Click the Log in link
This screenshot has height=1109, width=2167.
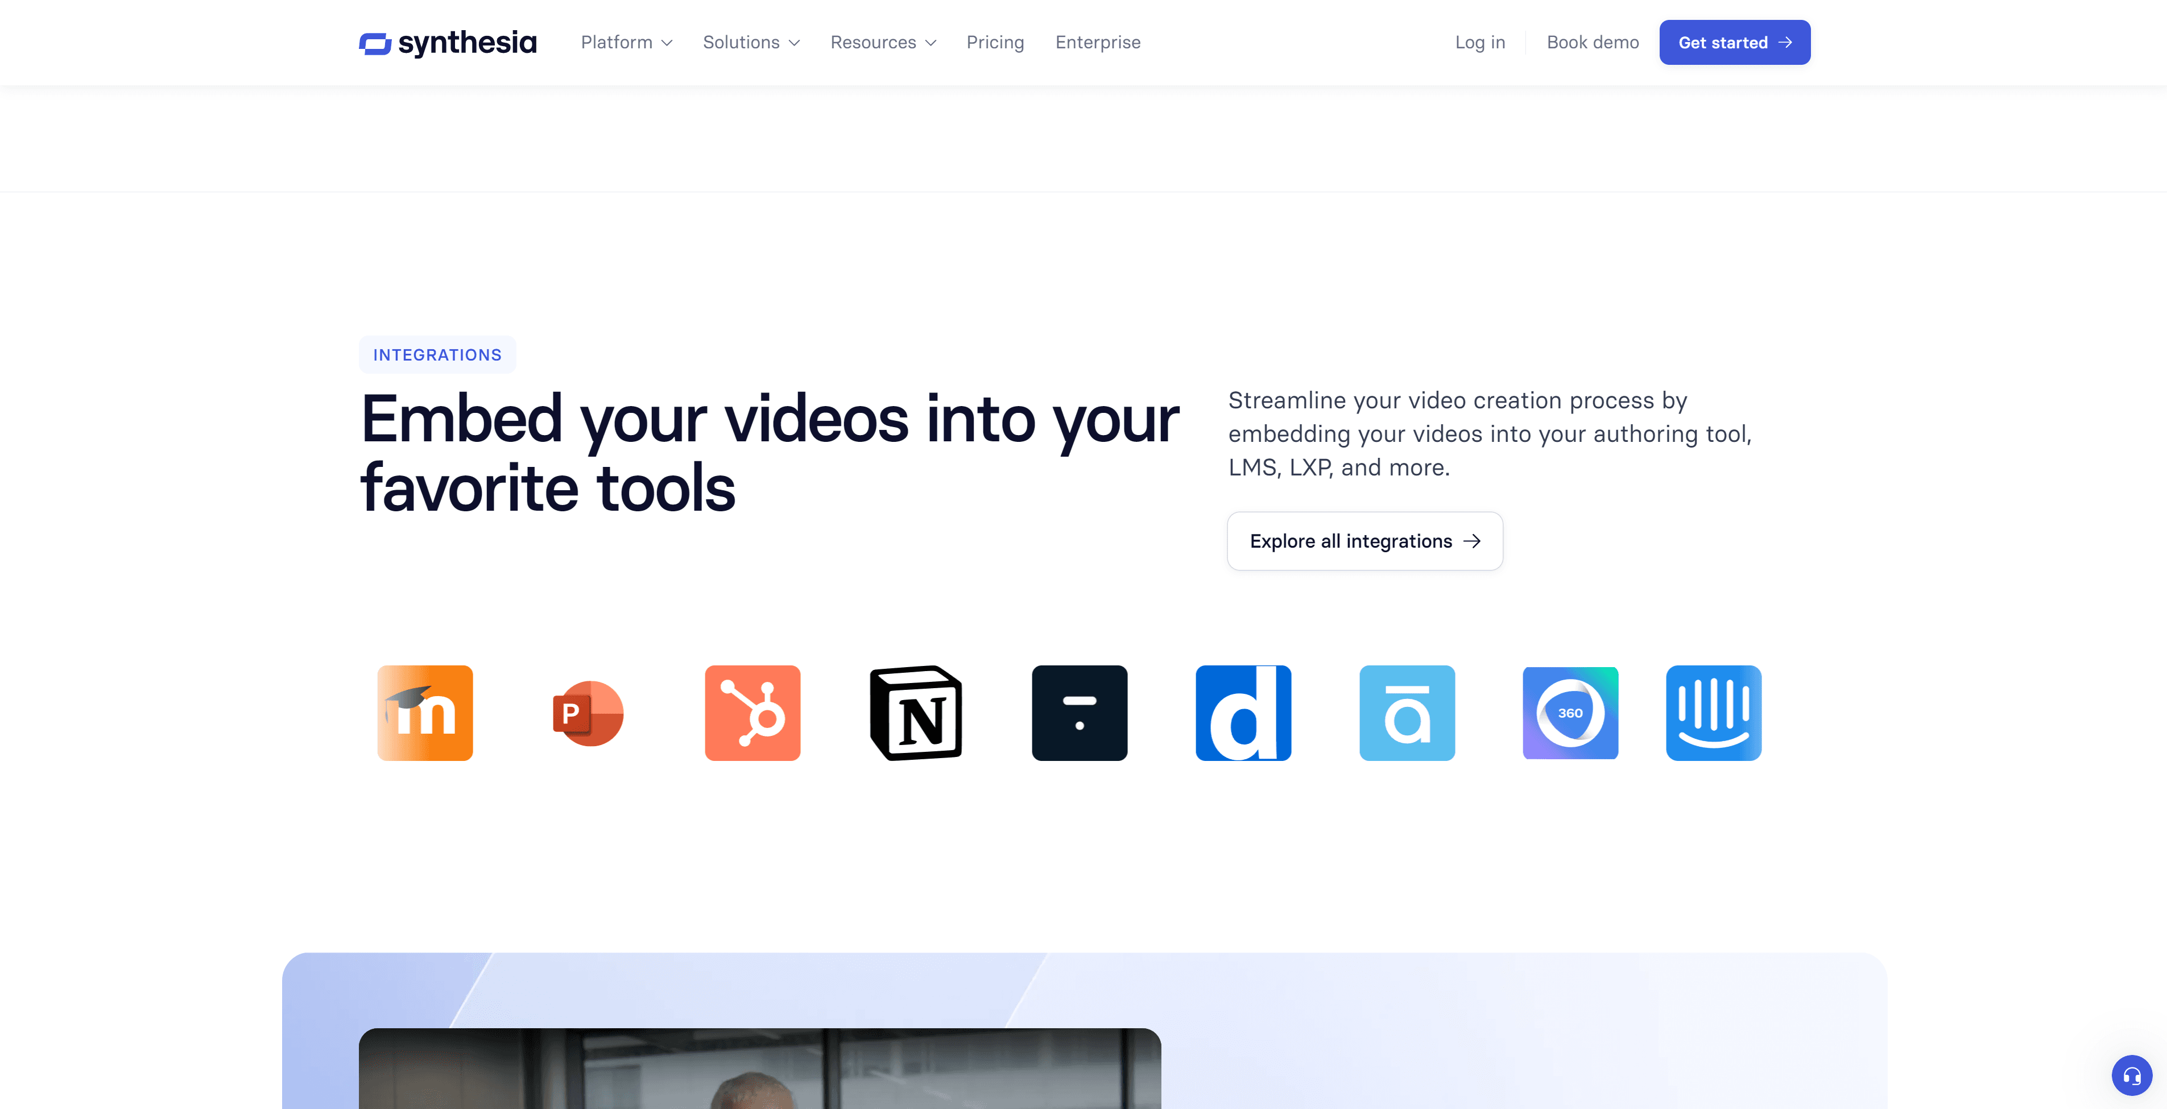[1479, 42]
